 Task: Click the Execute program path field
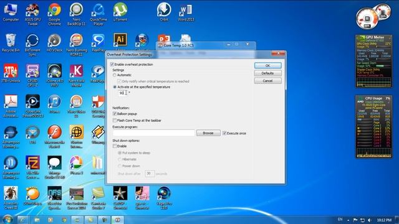[154, 133]
